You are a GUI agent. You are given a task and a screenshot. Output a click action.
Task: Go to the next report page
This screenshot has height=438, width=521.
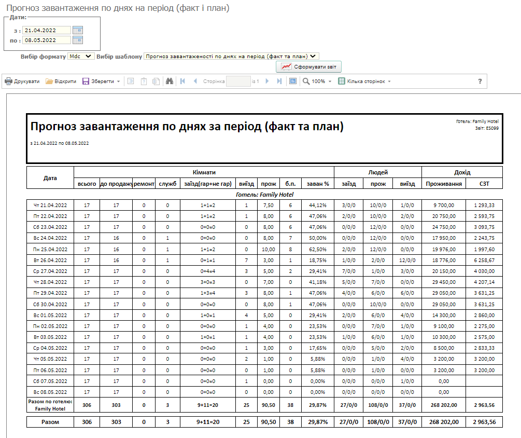267,81
